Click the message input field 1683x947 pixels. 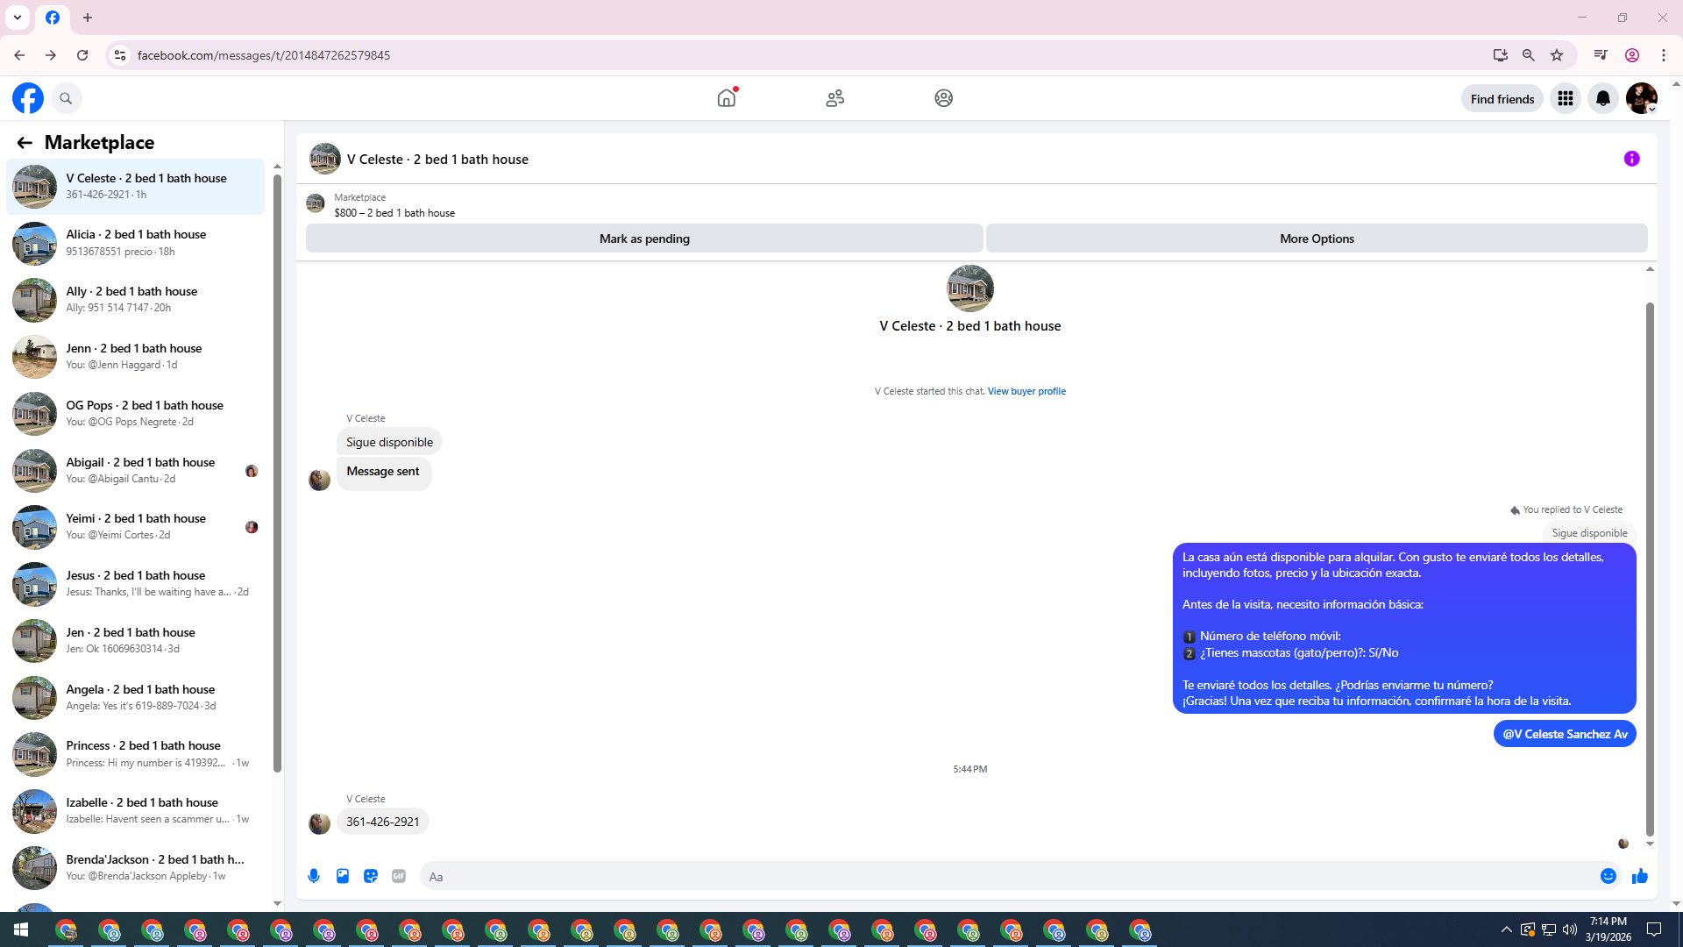click(1008, 876)
